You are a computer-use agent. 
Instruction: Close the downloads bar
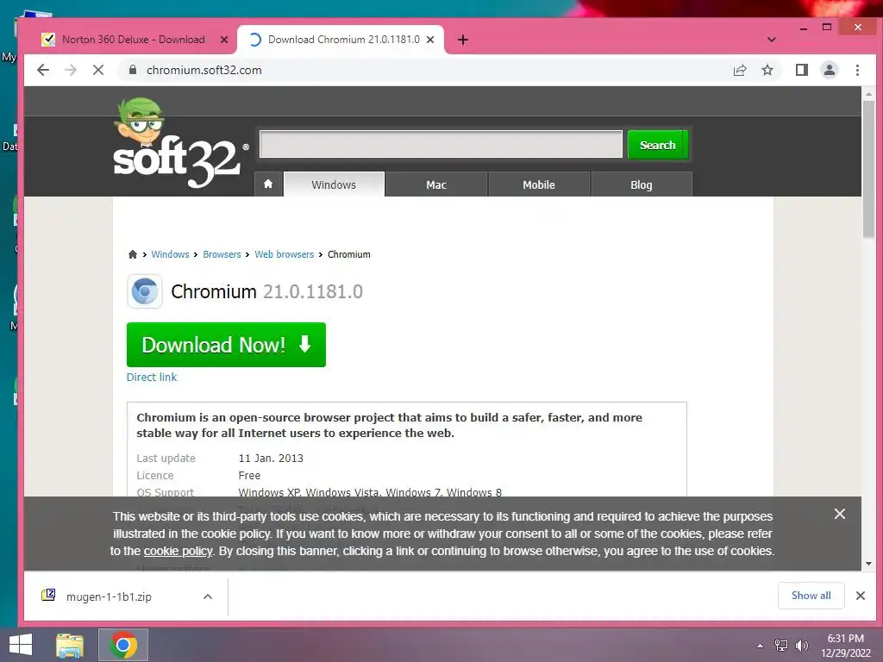tap(861, 596)
